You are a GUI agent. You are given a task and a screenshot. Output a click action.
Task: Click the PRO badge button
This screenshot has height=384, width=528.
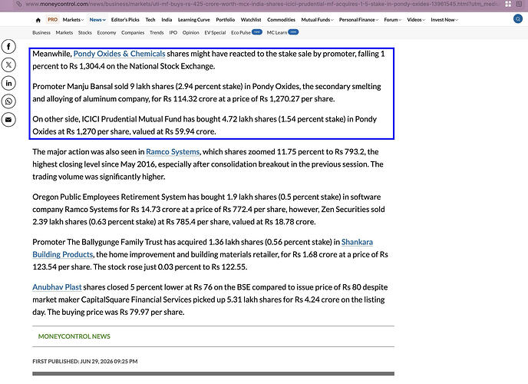tap(52, 20)
